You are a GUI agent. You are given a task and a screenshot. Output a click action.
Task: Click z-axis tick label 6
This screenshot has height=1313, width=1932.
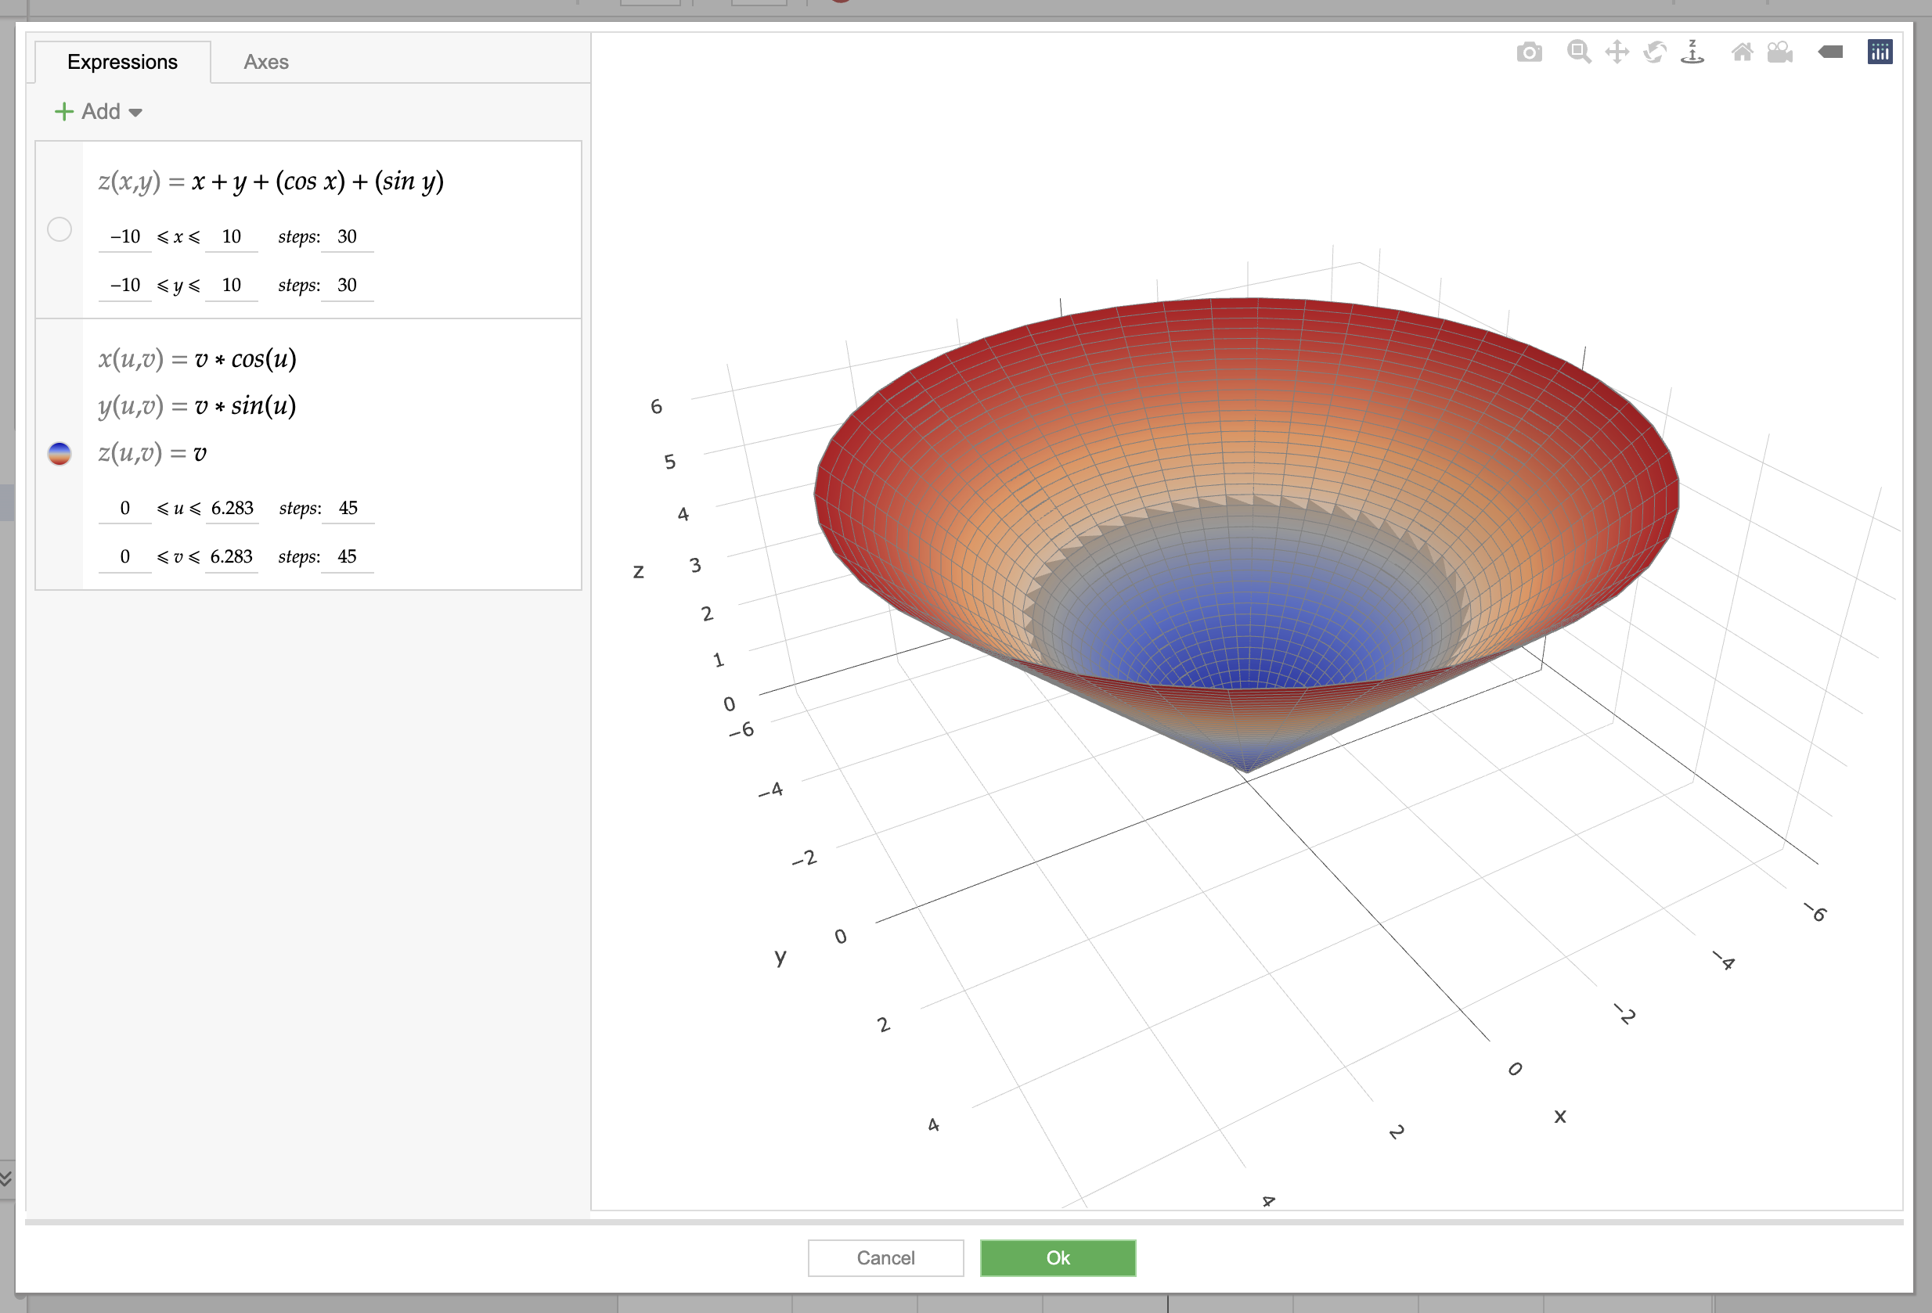tap(656, 406)
